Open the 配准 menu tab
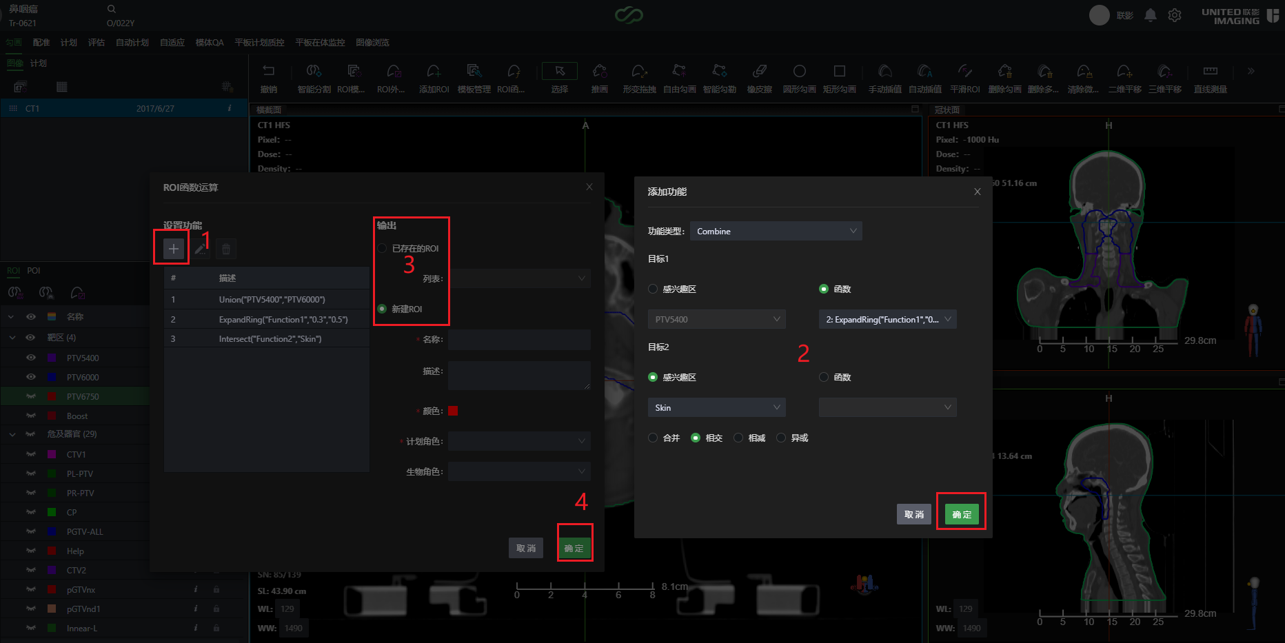The height and width of the screenshot is (643, 1285). [x=41, y=43]
